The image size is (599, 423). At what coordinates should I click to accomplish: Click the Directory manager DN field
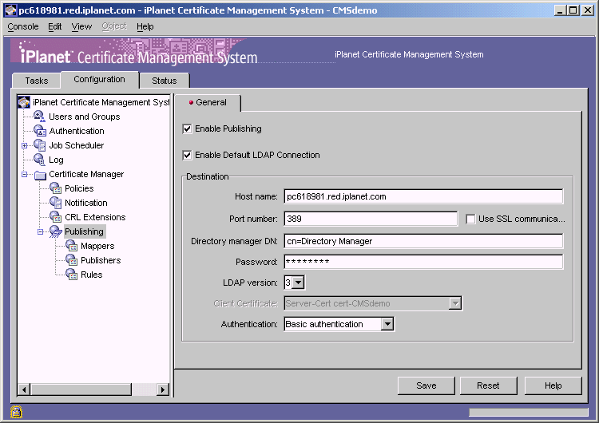click(423, 241)
